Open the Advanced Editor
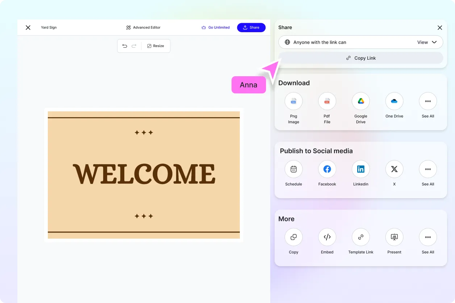 tap(143, 27)
